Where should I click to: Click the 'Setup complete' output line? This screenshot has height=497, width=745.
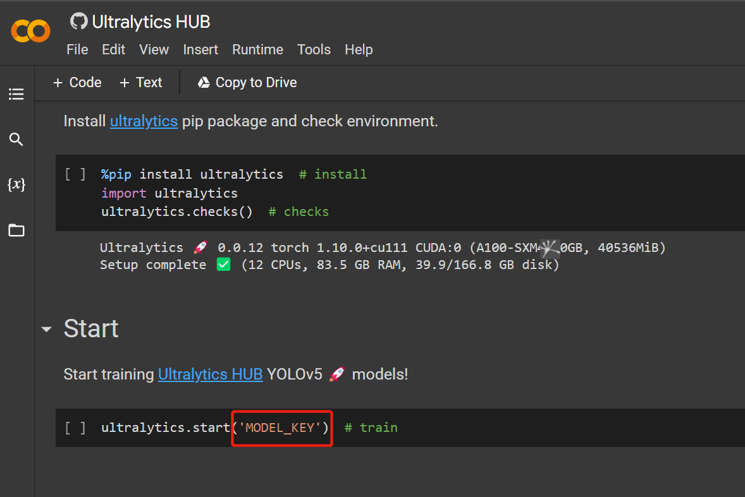pos(329,265)
